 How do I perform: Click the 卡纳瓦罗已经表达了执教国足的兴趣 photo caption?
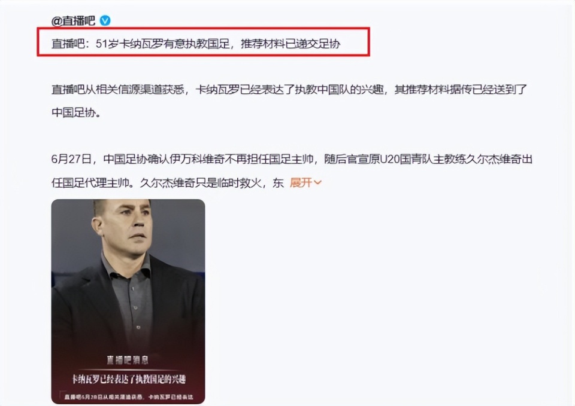pos(128,379)
